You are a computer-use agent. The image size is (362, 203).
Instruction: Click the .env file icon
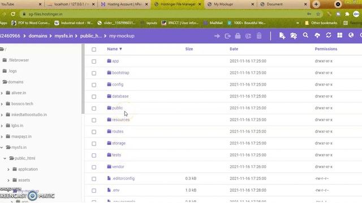(109, 190)
